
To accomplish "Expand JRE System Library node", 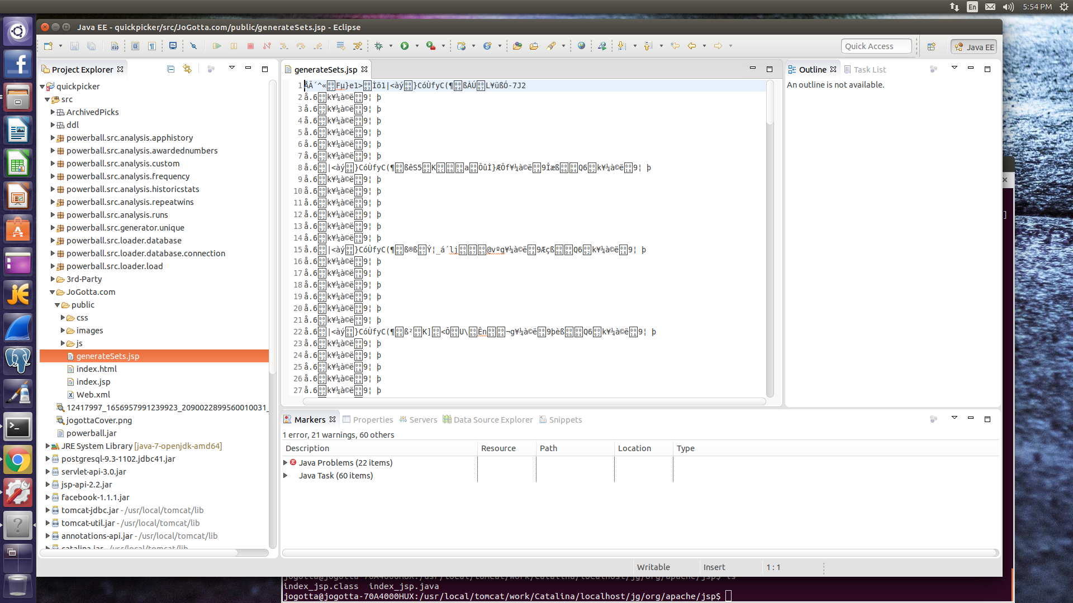I will pyautogui.click(x=48, y=446).
